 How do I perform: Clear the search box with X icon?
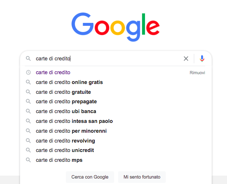(186, 59)
